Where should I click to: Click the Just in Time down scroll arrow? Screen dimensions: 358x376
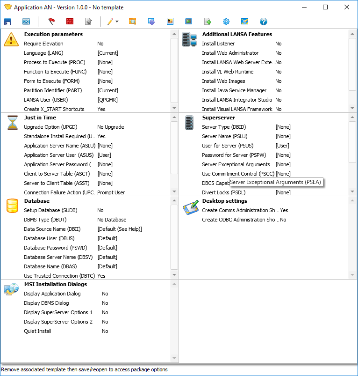pos(174,192)
